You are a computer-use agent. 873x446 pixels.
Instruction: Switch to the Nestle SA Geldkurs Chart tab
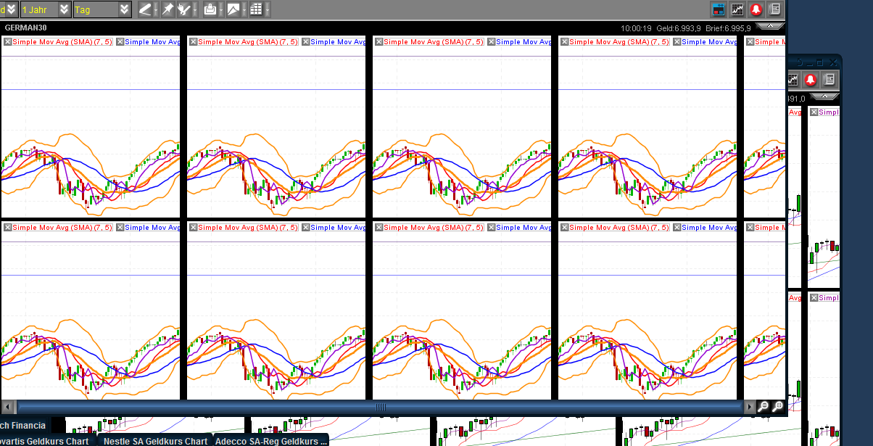(154, 441)
